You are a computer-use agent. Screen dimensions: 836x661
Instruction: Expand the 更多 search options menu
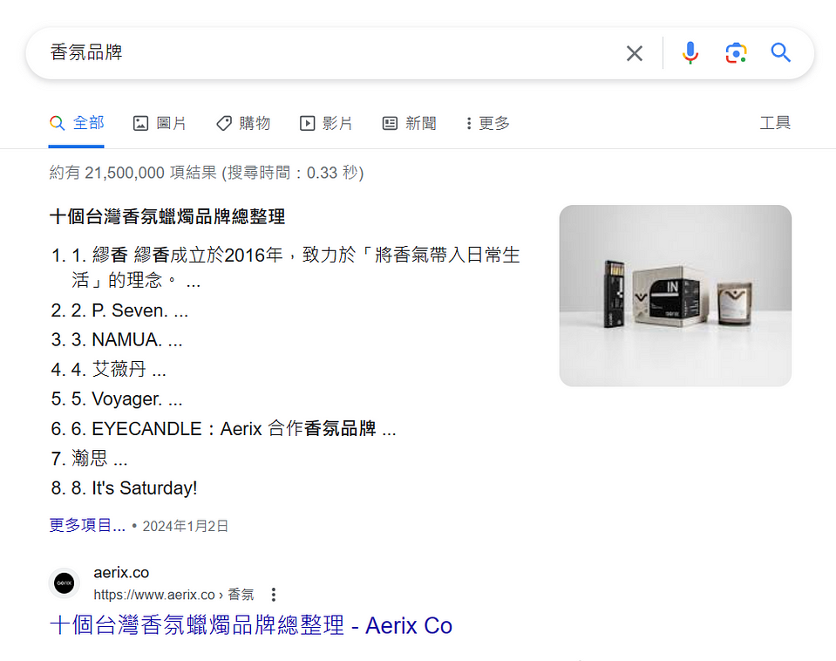487,123
